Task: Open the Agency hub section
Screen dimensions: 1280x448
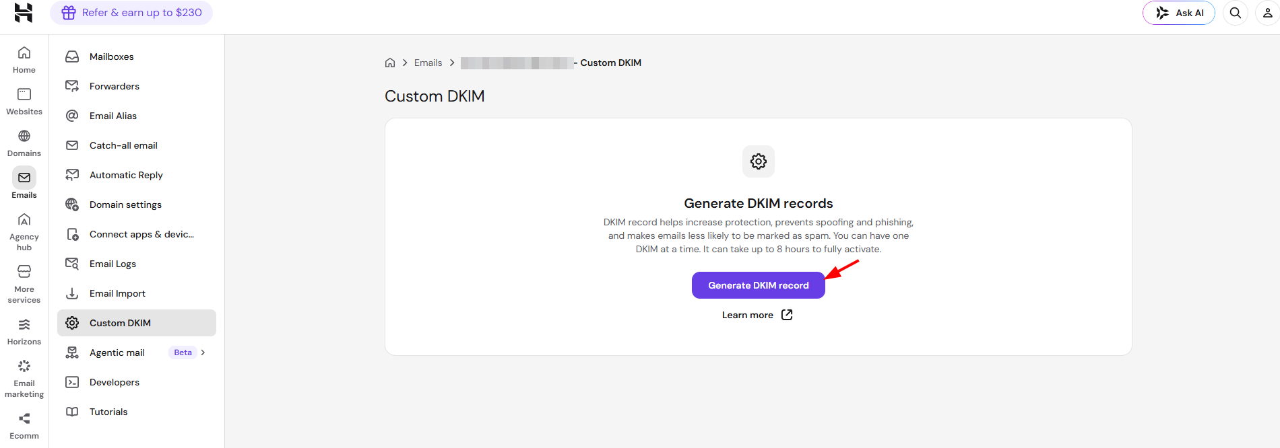Action: 24,232
